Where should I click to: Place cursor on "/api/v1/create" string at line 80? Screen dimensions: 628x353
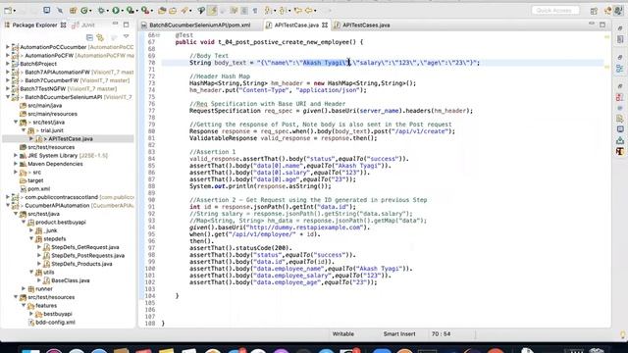[420, 131]
